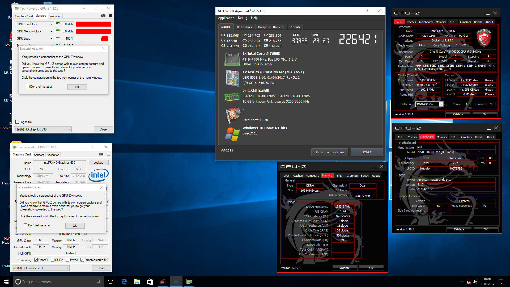Click camera icon in bottom GPU-Z Graphics Card window

point(101,154)
